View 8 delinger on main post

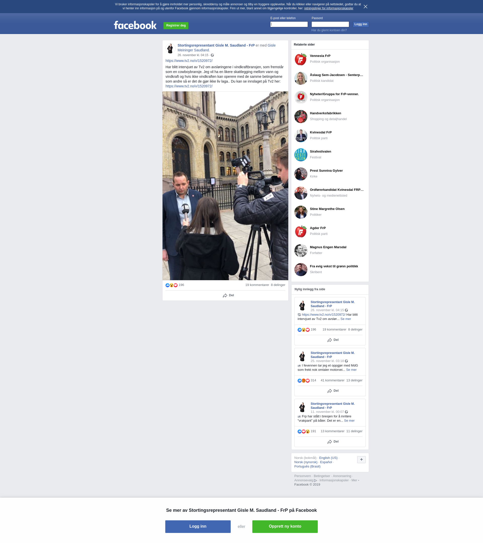[x=278, y=285]
